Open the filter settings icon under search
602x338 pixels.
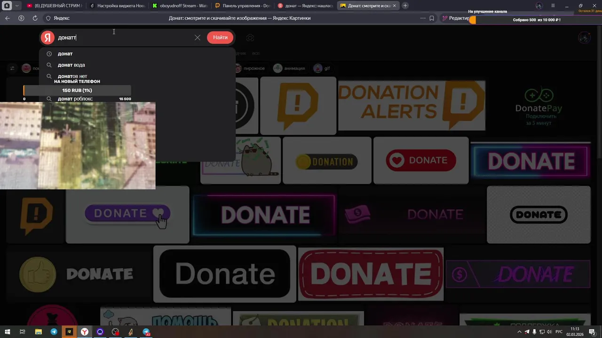coord(12,69)
